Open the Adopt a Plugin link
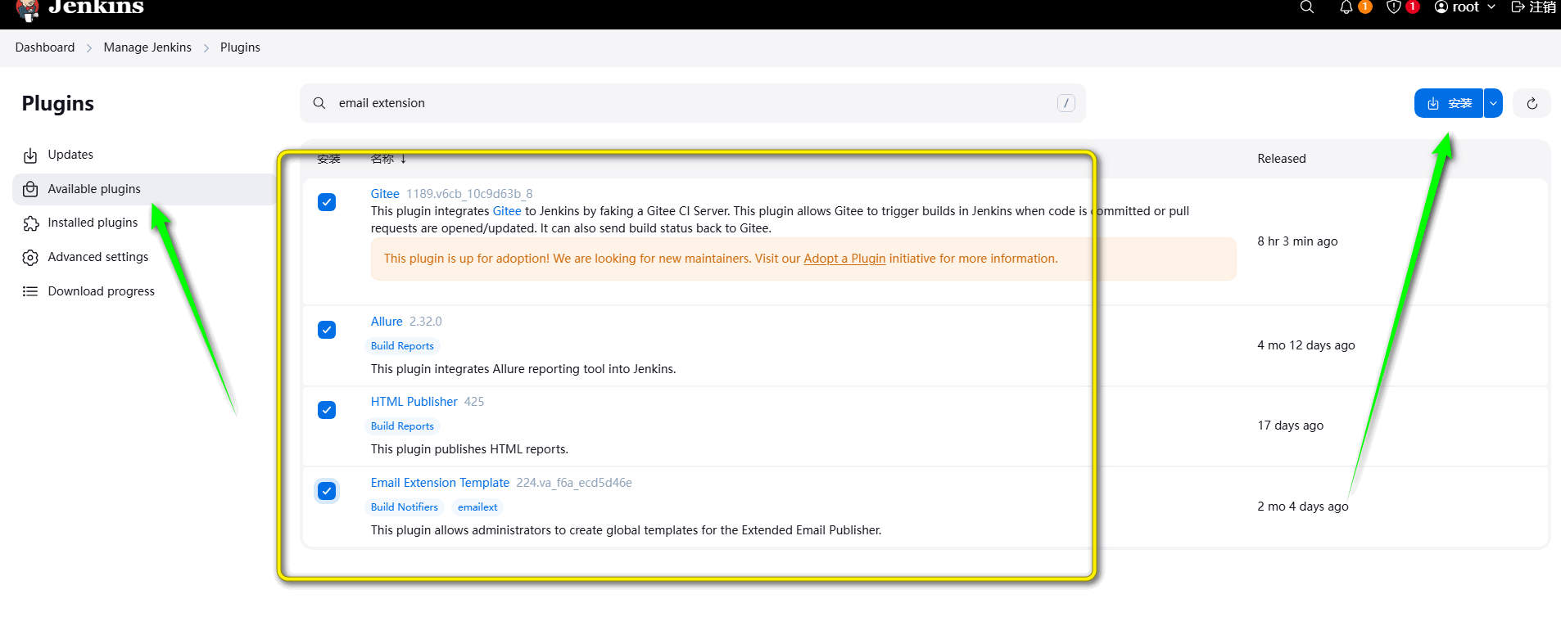This screenshot has width=1561, height=617. pyautogui.click(x=844, y=259)
